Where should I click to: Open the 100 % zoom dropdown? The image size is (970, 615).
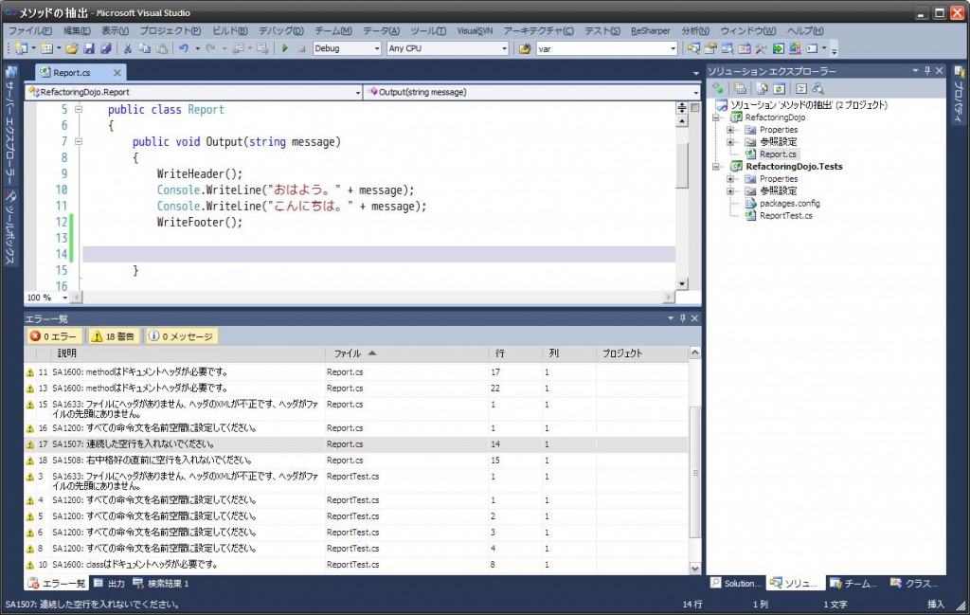(64, 298)
